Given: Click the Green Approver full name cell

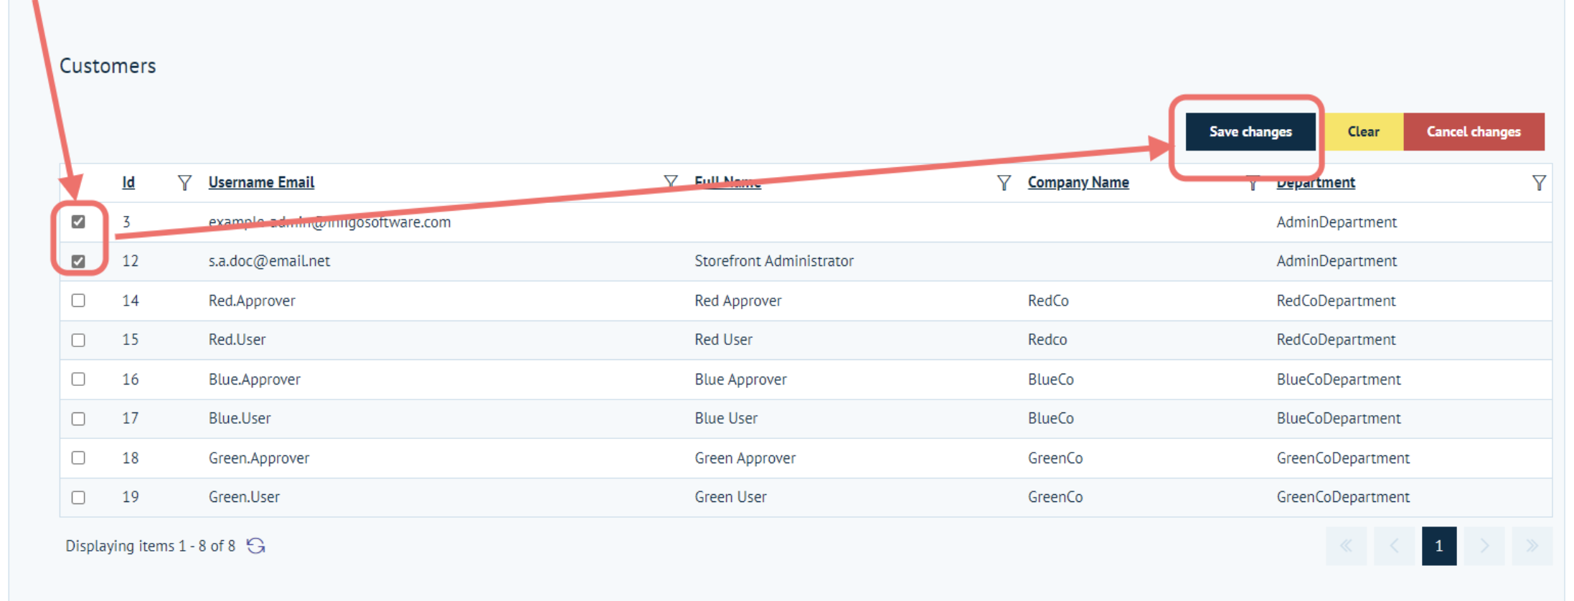Looking at the screenshot, I should [745, 458].
